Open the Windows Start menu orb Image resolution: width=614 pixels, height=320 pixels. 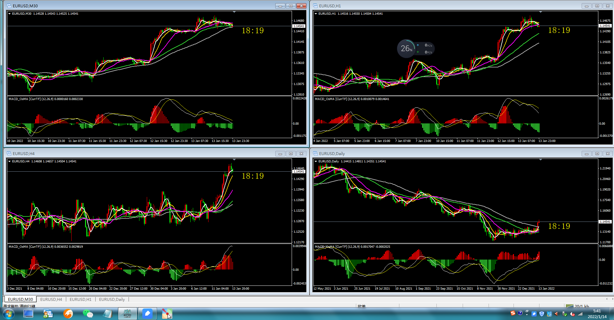click(8, 314)
